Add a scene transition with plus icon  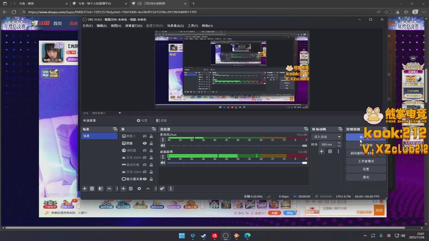[x=322, y=152]
